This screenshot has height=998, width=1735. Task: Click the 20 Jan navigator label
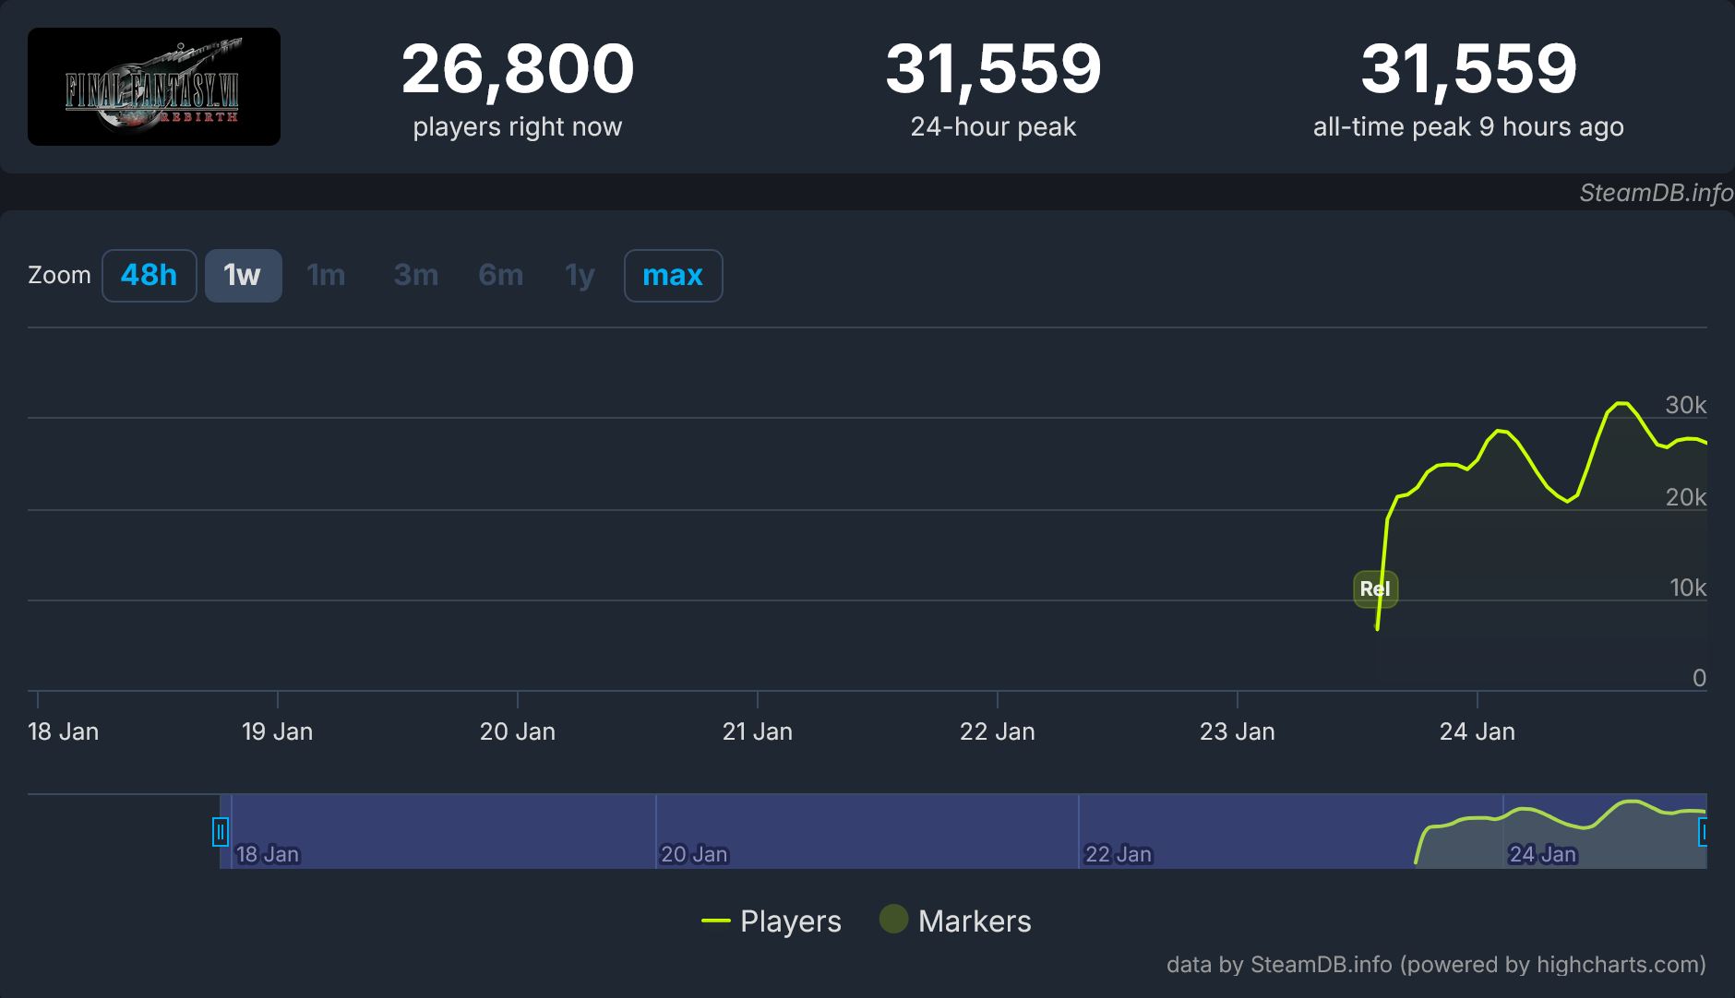click(694, 854)
